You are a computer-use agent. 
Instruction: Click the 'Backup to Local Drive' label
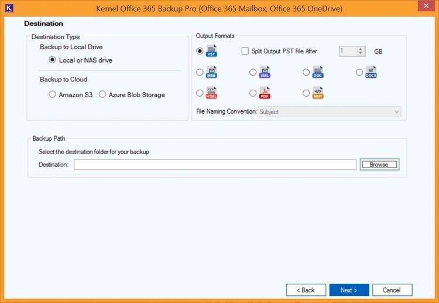(x=71, y=47)
